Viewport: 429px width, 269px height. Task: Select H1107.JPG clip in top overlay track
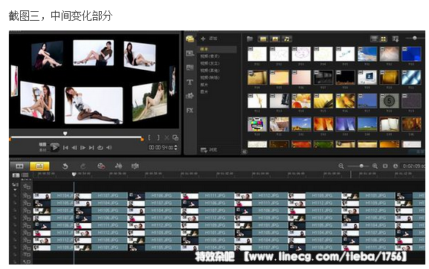click(101, 195)
